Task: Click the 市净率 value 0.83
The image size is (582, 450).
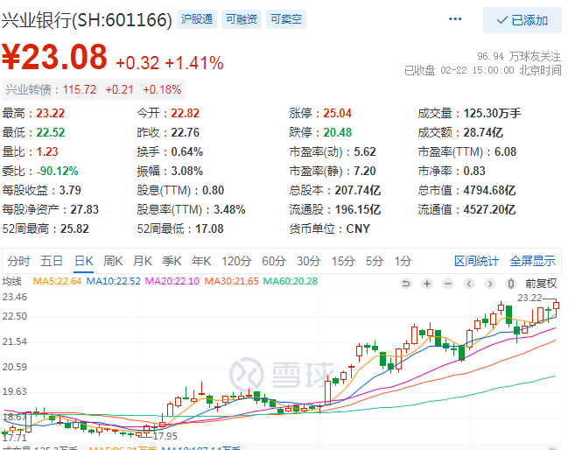Action: coord(474,171)
